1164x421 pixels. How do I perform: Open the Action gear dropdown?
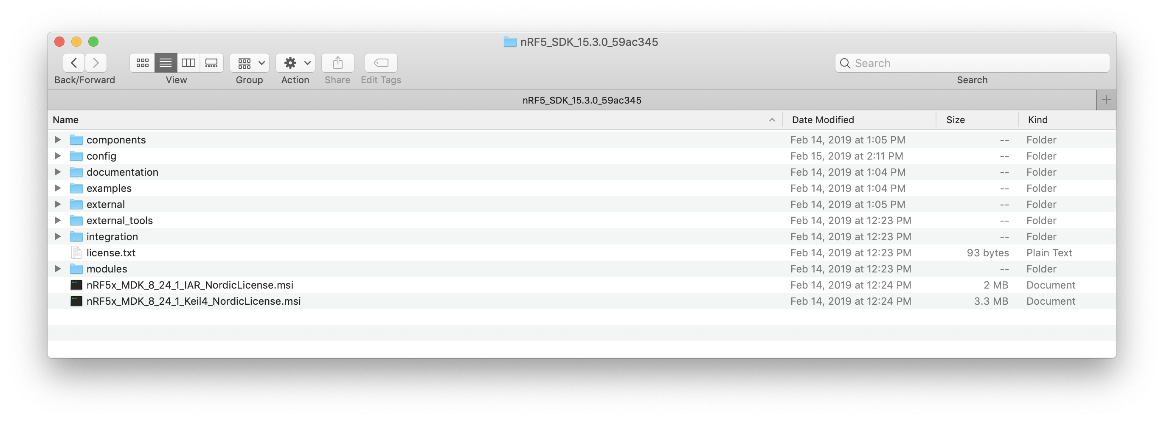295,63
